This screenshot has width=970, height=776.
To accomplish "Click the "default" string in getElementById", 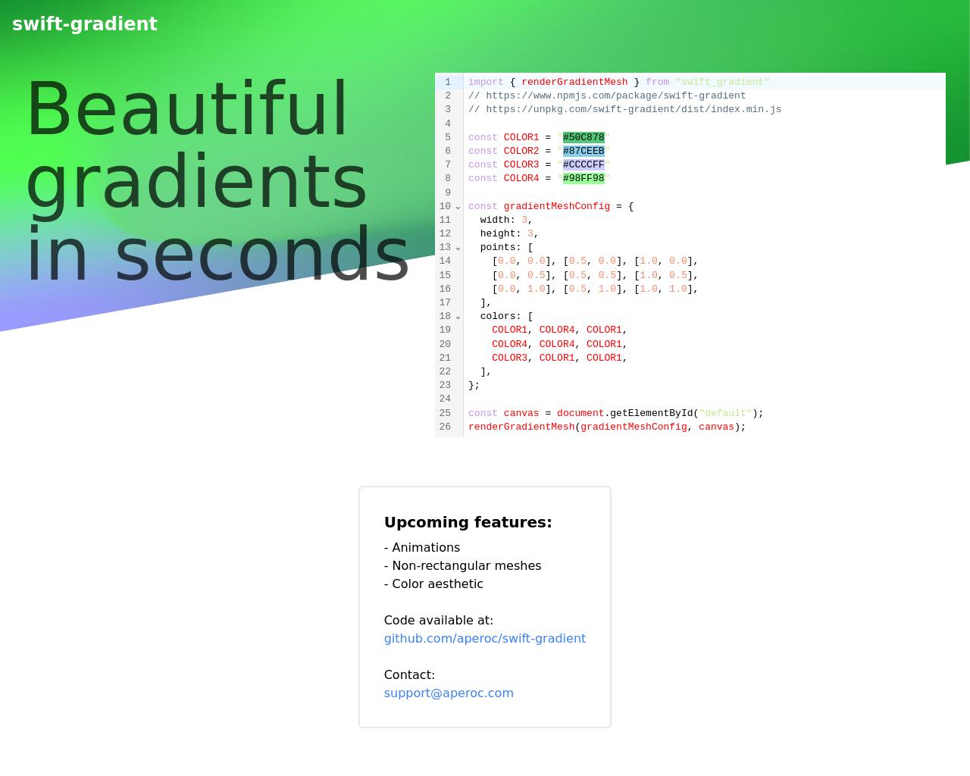I will pos(725,413).
